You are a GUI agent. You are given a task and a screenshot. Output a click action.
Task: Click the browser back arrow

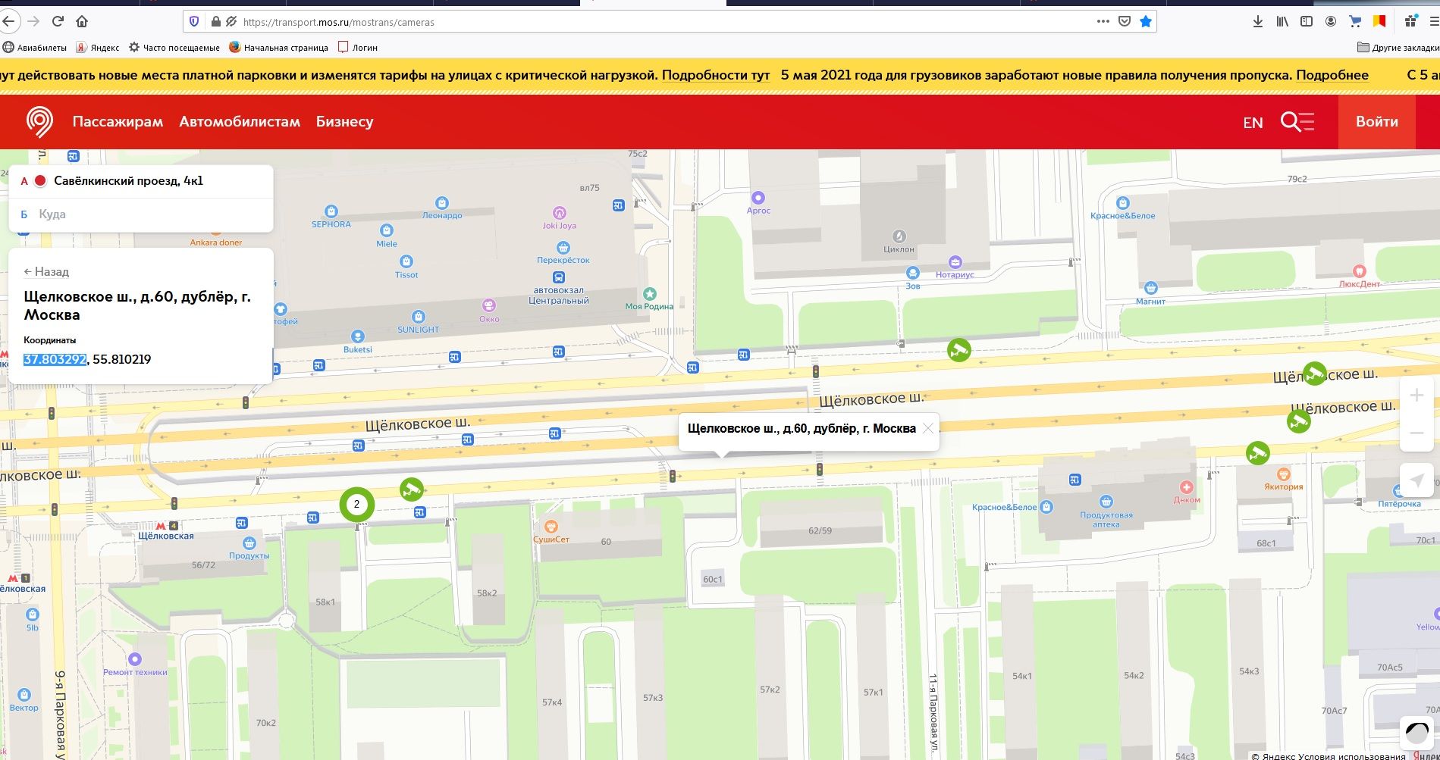click(8, 21)
